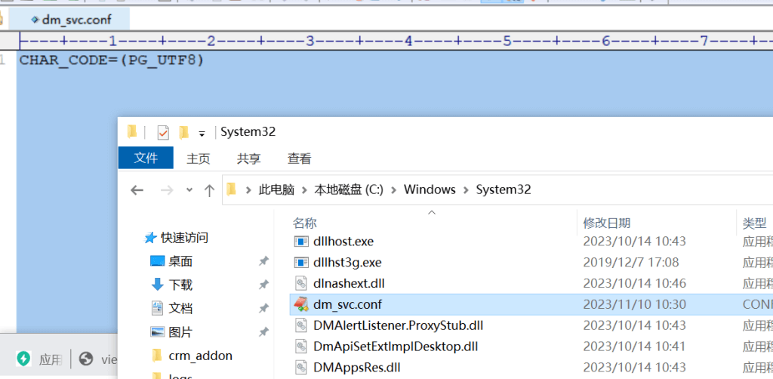Open the 共享 ribbon tab
Screen dimensions: 773x379
[x=249, y=159]
